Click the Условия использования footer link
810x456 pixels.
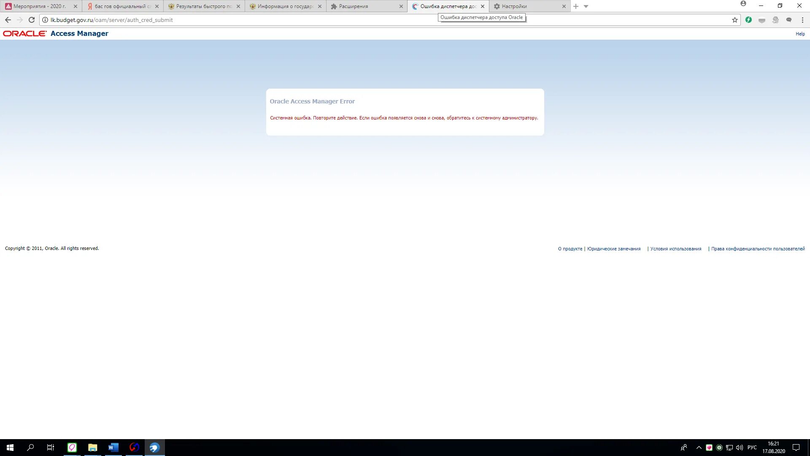pos(675,248)
